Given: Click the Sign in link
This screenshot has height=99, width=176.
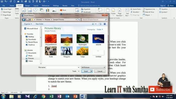Looking at the screenshot, I should tap(163, 5).
